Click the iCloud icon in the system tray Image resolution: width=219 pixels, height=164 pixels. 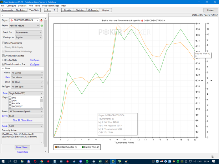pyautogui.click(x=157, y=162)
